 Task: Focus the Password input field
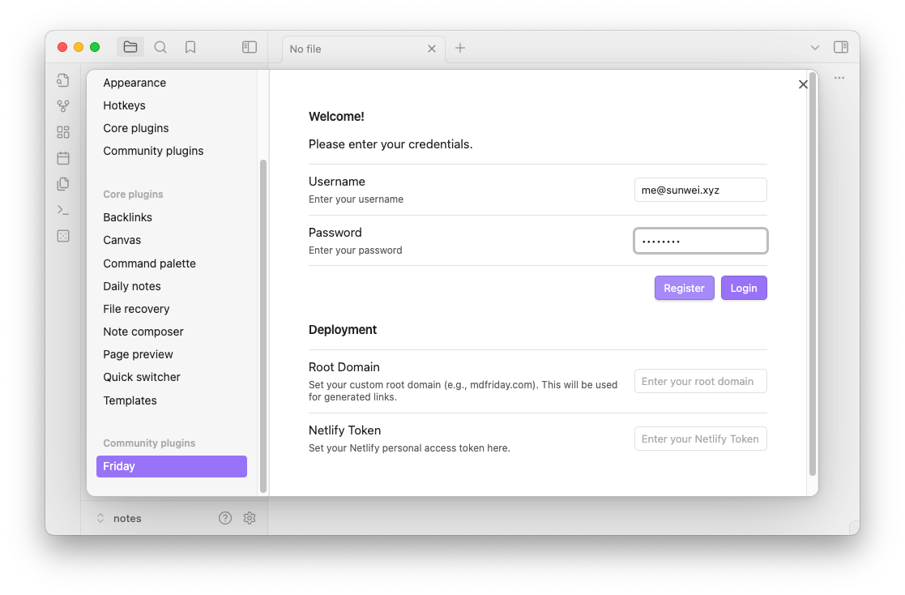(x=700, y=241)
